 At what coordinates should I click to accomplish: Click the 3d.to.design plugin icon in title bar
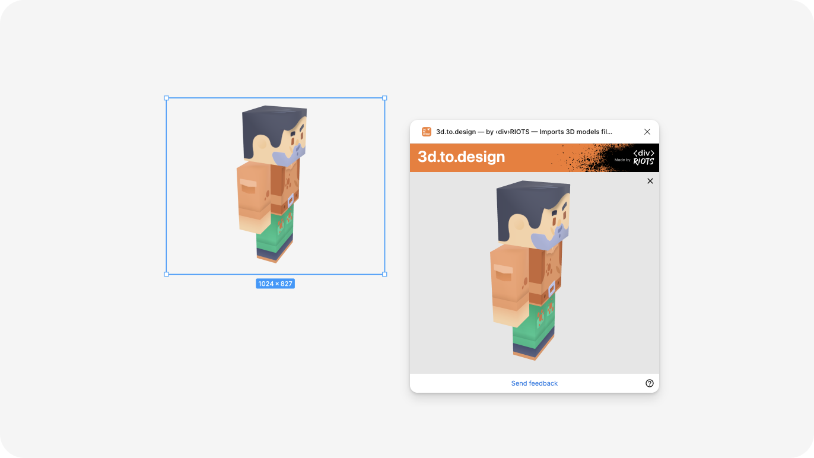click(427, 132)
